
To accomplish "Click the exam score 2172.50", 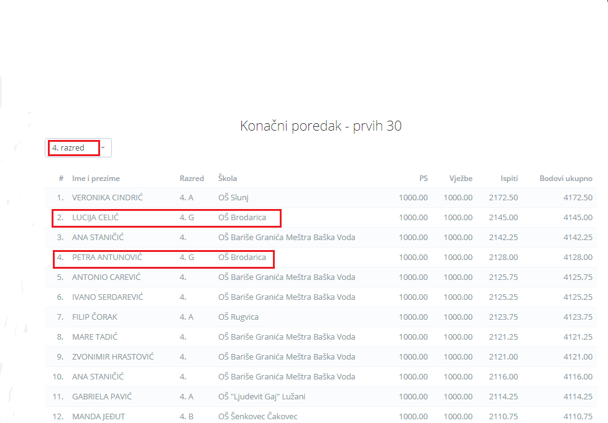I will tap(504, 198).
